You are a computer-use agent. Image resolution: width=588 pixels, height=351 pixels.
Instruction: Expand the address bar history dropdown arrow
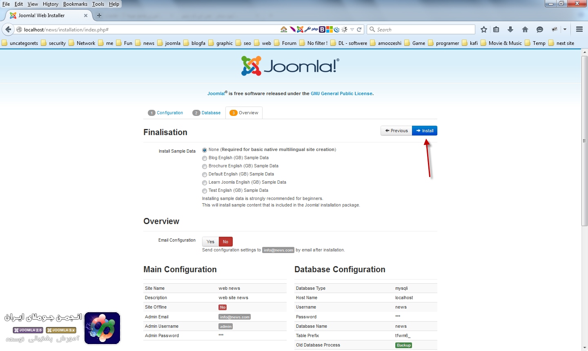(352, 29)
